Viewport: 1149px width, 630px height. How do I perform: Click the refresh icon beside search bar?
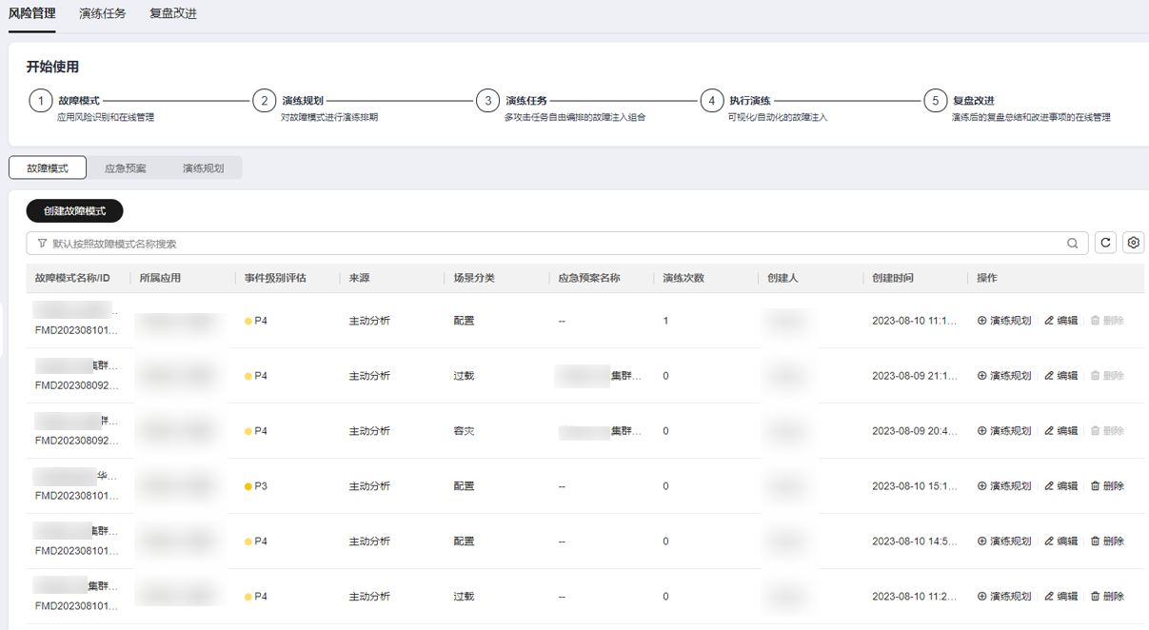point(1105,243)
